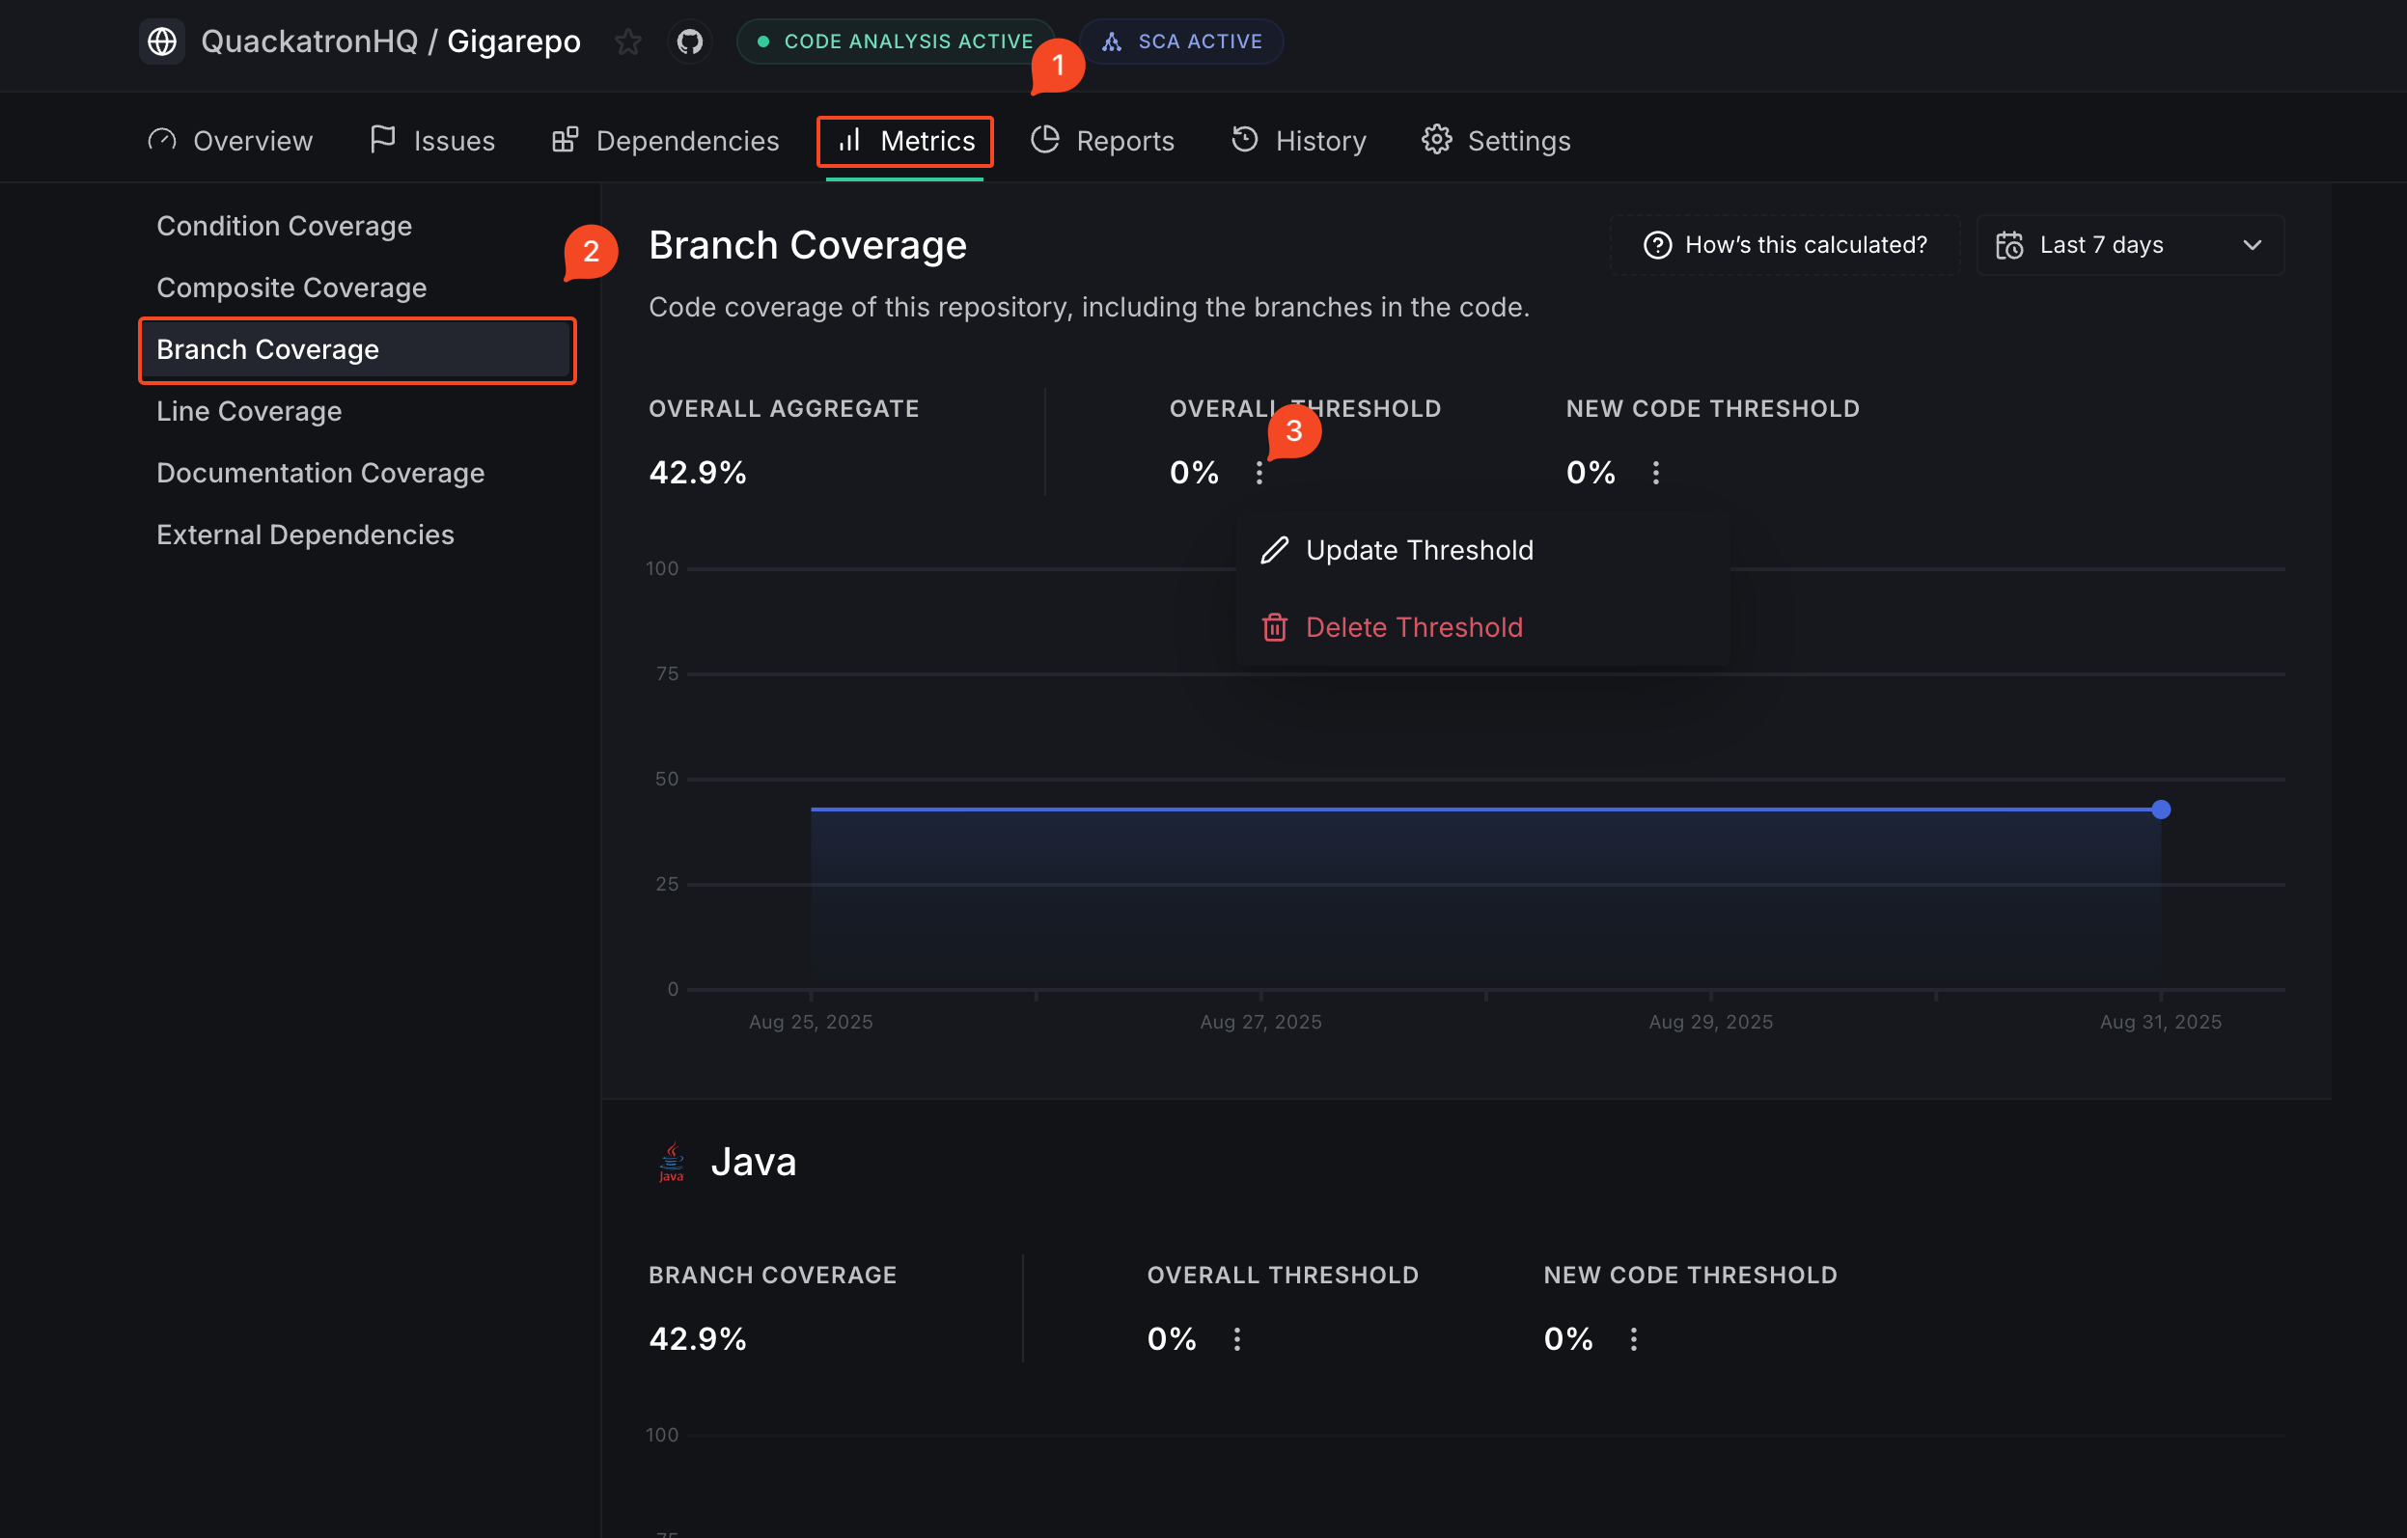The width and height of the screenshot is (2407, 1538).
Task: Open Java Overall Threshold three-dot menu
Action: (1236, 1339)
